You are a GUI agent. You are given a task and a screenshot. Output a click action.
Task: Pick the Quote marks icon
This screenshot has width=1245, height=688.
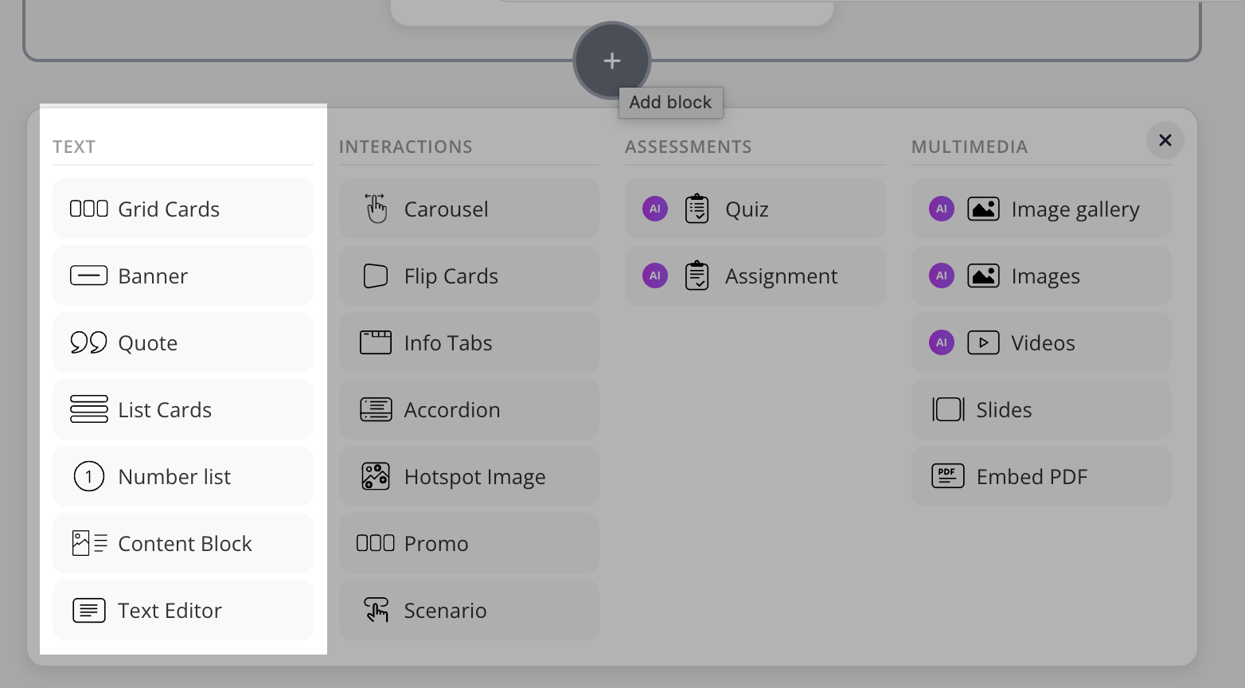click(89, 342)
